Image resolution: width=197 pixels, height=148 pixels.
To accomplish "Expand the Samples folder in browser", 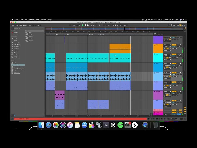I will tap(26, 41).
